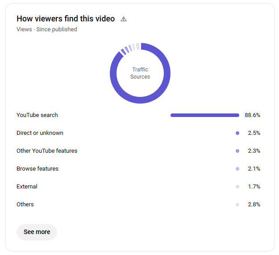
Task: Select the YouTube search row label
Action: pos(37,115)
